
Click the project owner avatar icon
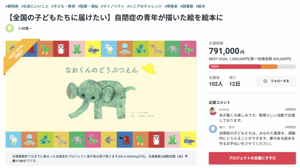(x=9, y=28)
